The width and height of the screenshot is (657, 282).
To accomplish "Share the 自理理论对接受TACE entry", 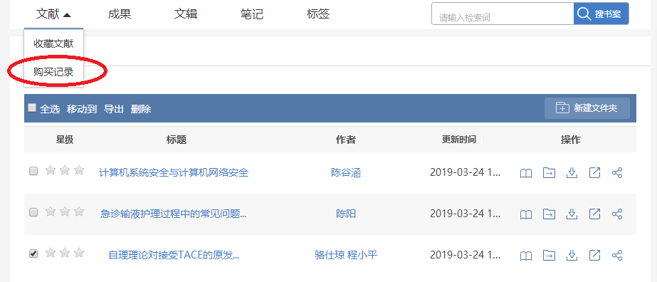I will pyautogui.click(x=617, y=255).
